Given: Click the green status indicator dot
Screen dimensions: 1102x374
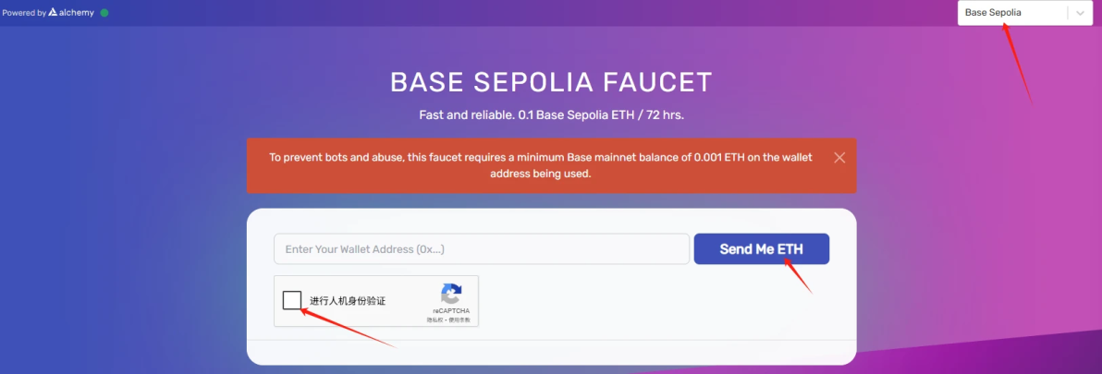Looking at the screenshot, I should point(104,13).
